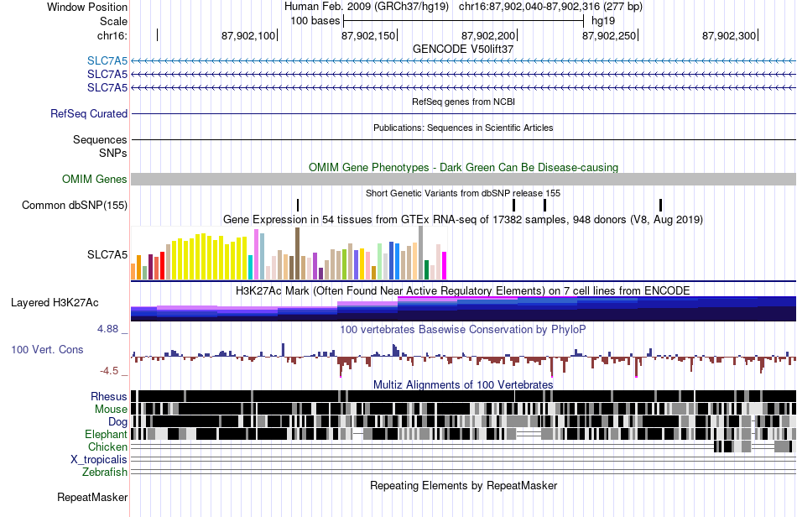Click the chr16: ruler label
The image size is (797, 517).
click(x=112, y=35)
